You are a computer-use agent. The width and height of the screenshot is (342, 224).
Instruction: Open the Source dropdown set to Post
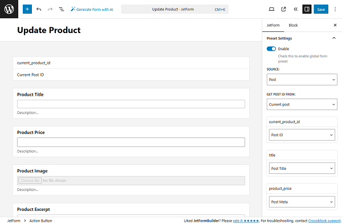(302, 80)
